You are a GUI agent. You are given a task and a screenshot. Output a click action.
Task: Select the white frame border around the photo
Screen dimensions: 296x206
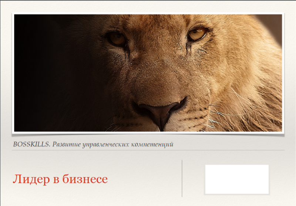(148, 13)
